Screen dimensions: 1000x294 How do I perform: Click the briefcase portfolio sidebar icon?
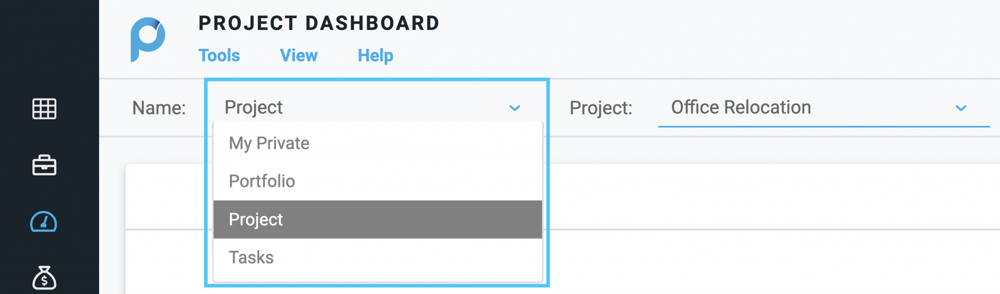(44, 165)
